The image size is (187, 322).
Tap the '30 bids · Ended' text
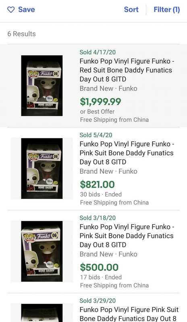101,194
